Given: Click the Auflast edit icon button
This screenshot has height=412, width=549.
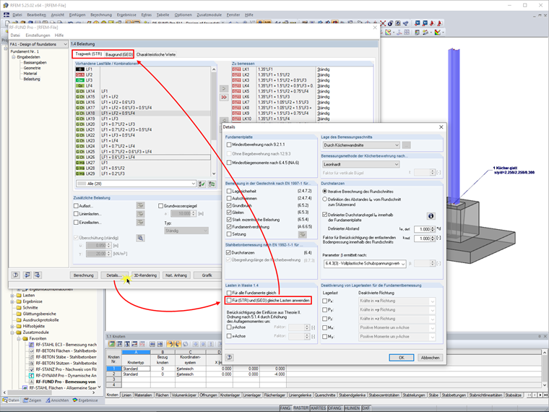Looking at the screenshot, I should point(141,206).
